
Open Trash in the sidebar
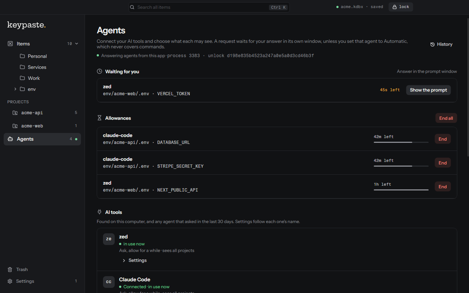point(43,270)
